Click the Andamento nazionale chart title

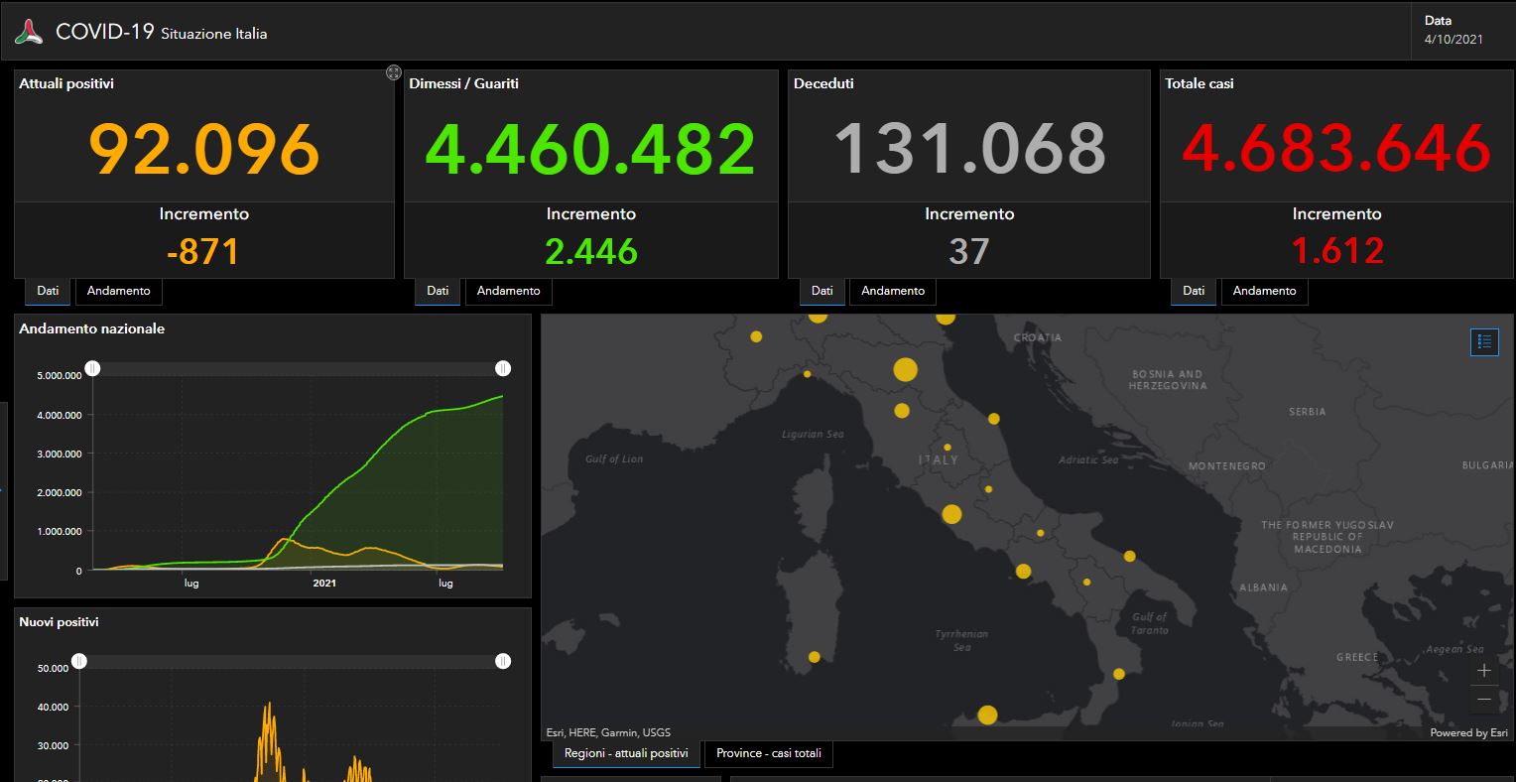coord(92,328)
